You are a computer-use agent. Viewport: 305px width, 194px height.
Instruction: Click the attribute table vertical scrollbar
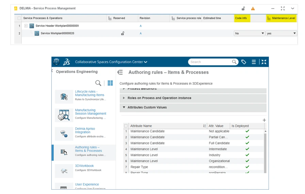point(265,153)
